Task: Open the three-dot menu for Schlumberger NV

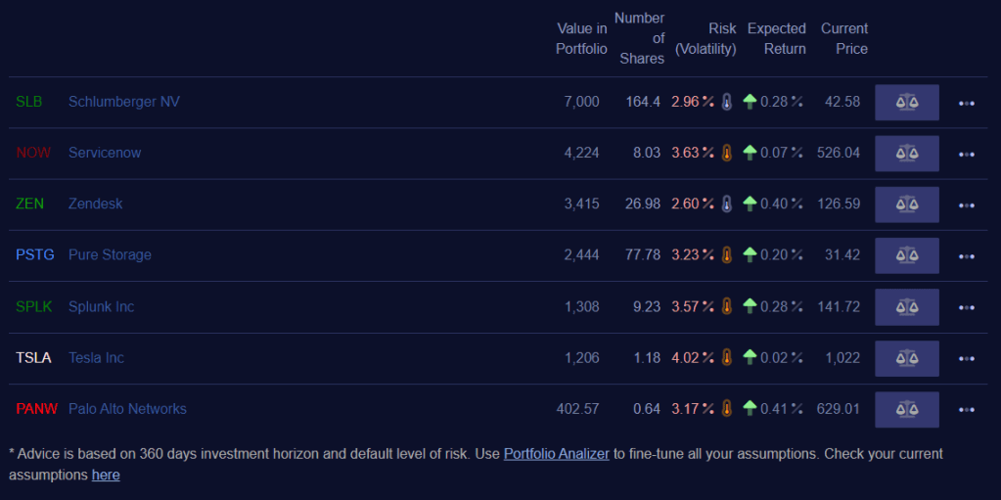Action: tap(967, 103)
